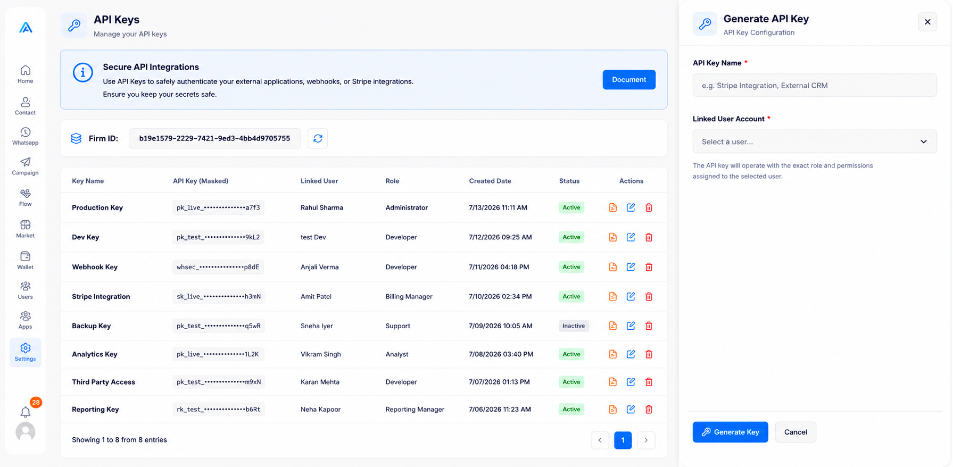Edit the Backup Key row
The image size is (953, 467).
(x=631, y=326)
